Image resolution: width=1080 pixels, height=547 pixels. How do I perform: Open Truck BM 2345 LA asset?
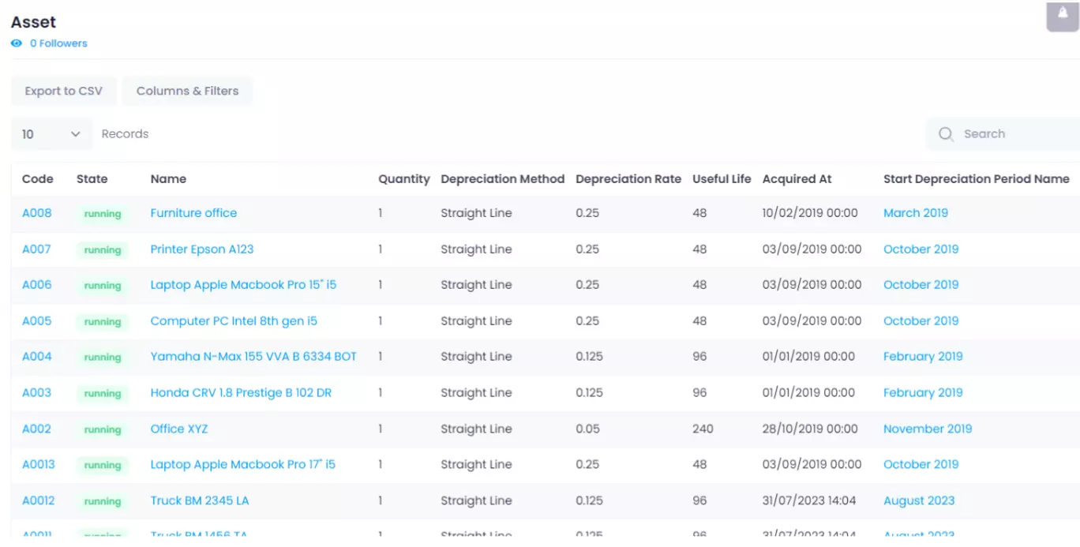(x=200, y=501)
